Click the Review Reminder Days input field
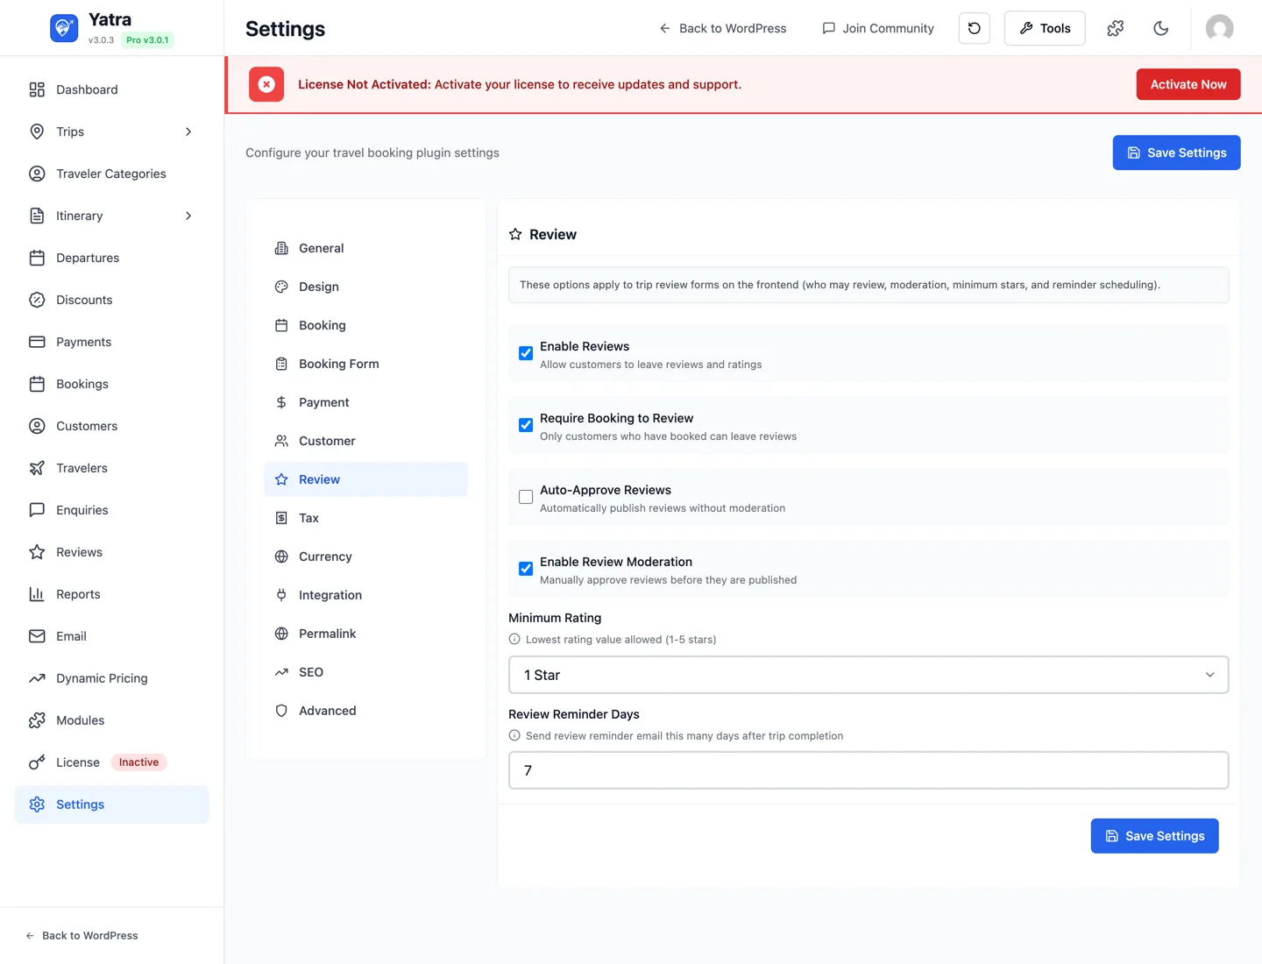This screenshot has height=964, width=1262. (869, 770)
